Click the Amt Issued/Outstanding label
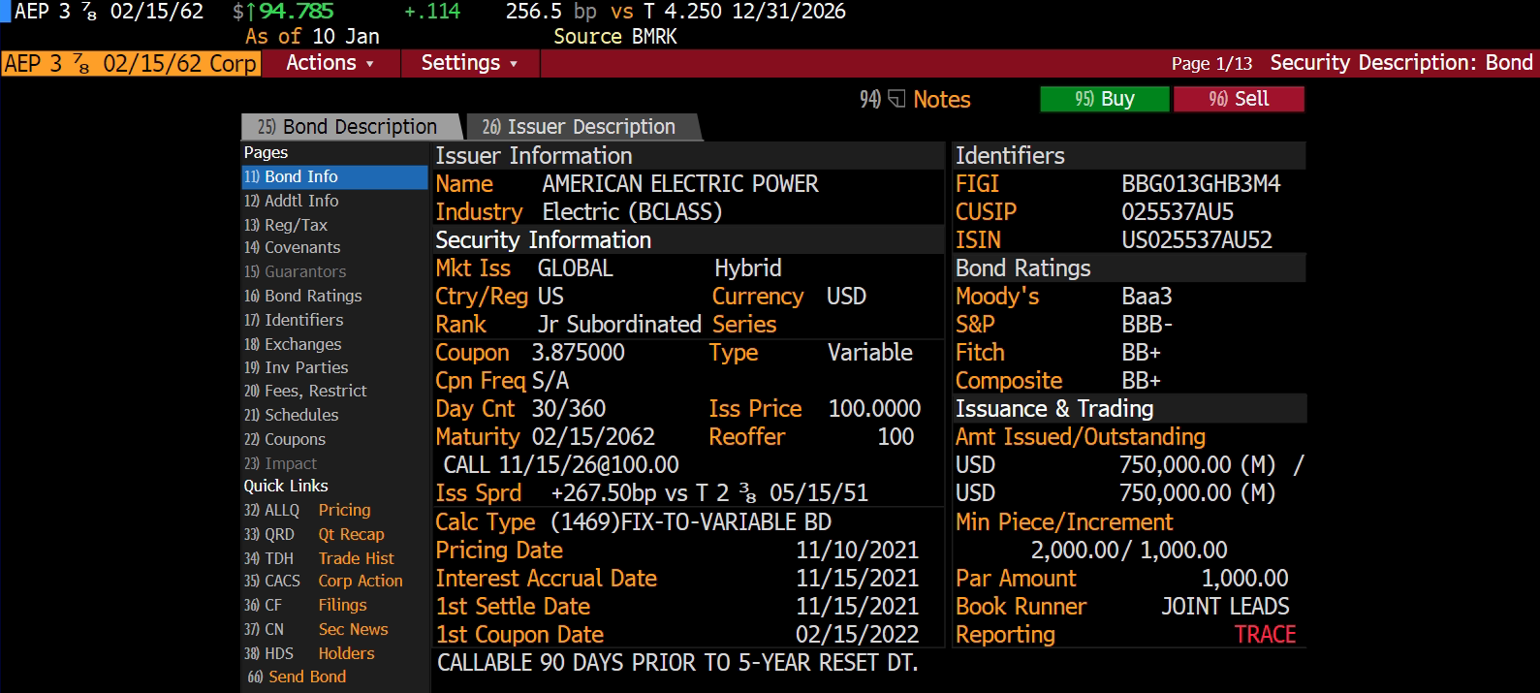The image size is (1540, 693). pos(1081,436)
